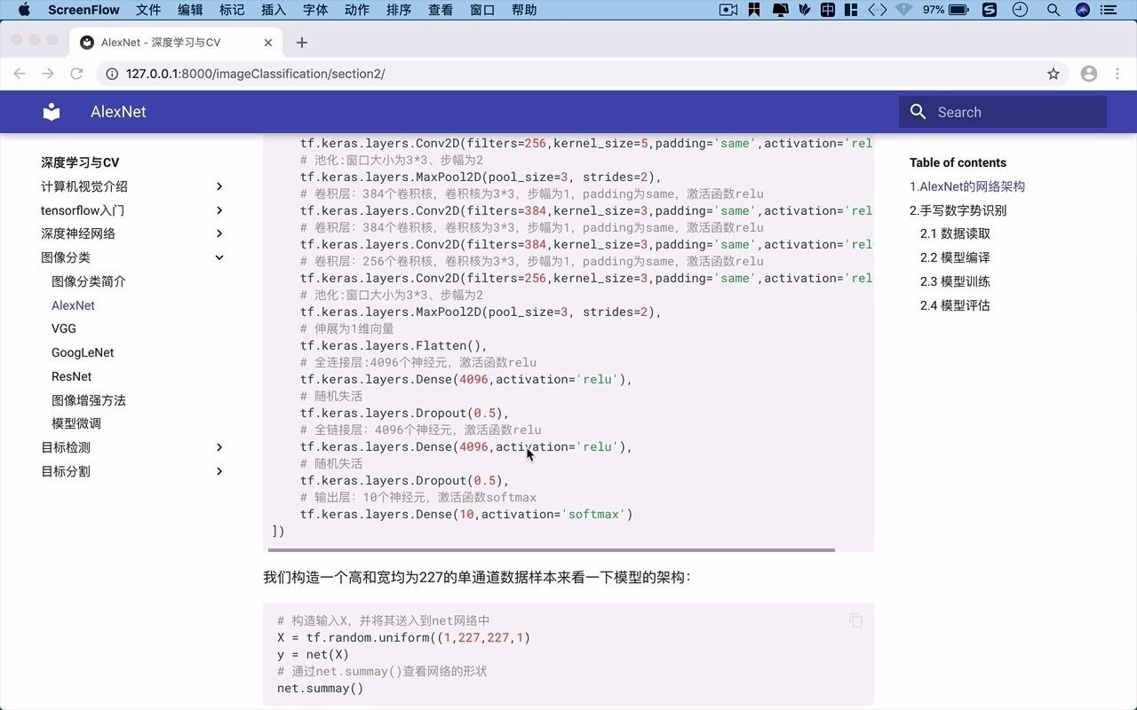Click the search magnifier icon
The image size is (1137, 710).
(918, 112)
